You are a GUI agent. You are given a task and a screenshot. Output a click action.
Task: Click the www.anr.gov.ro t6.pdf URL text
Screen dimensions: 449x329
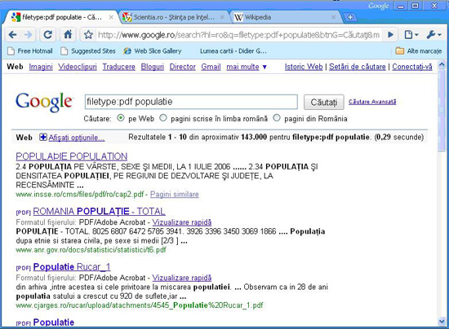pyautogui.click(x=91, y=250)
